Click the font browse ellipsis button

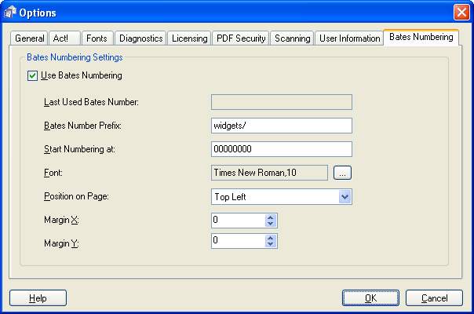click(x=342, y=173)
